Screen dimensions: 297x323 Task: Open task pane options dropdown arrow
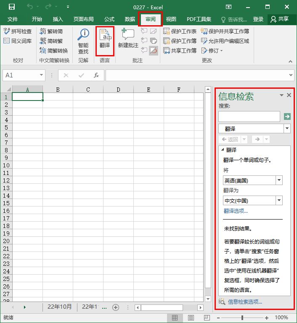click(281, 95)
